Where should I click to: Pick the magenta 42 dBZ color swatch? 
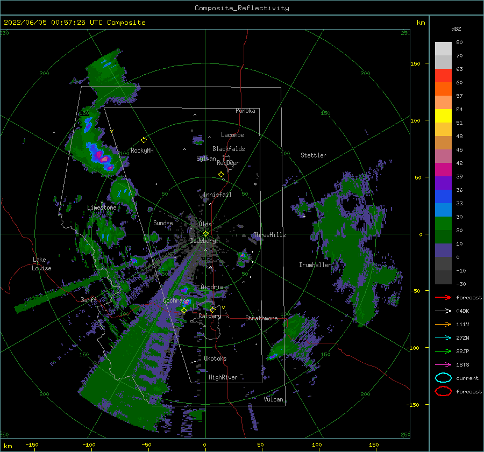[443, 170]
